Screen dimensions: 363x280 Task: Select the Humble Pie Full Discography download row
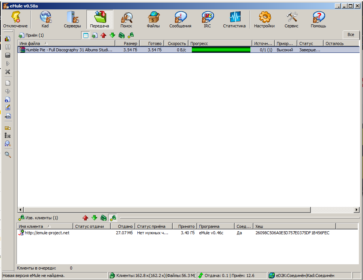pyautogui.click(x=188, y=50)
